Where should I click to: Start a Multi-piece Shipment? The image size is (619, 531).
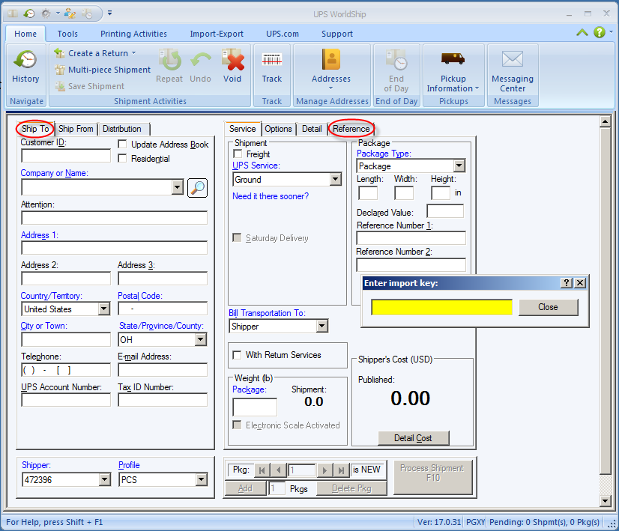tap(103, 70)
